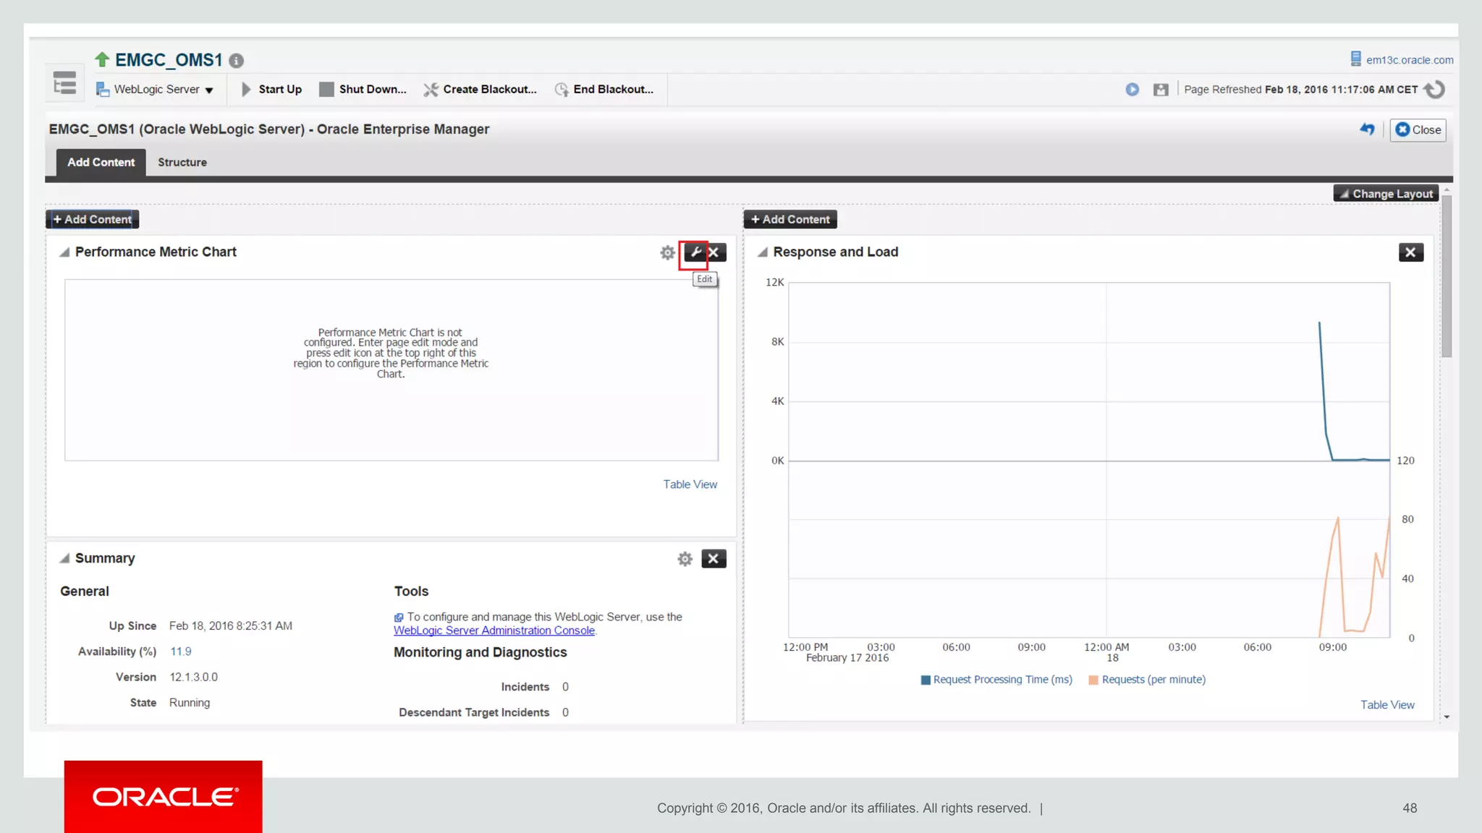The width and height of the screenshot is (1482, 833).
Task: Click Create Blackout in toolbar
Action: click(480, 90)
